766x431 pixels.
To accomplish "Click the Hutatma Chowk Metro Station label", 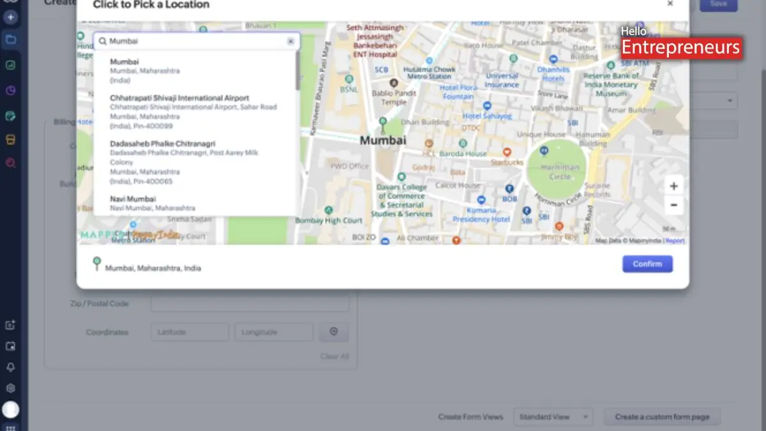I will [430, 73].
